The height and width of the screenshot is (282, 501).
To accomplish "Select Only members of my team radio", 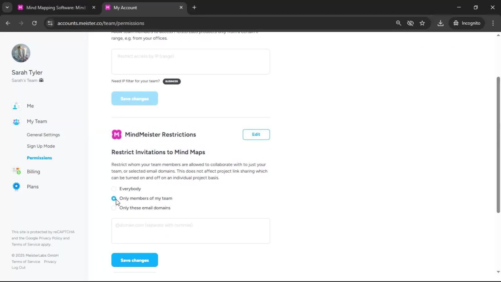I will [x=114, y=198].
